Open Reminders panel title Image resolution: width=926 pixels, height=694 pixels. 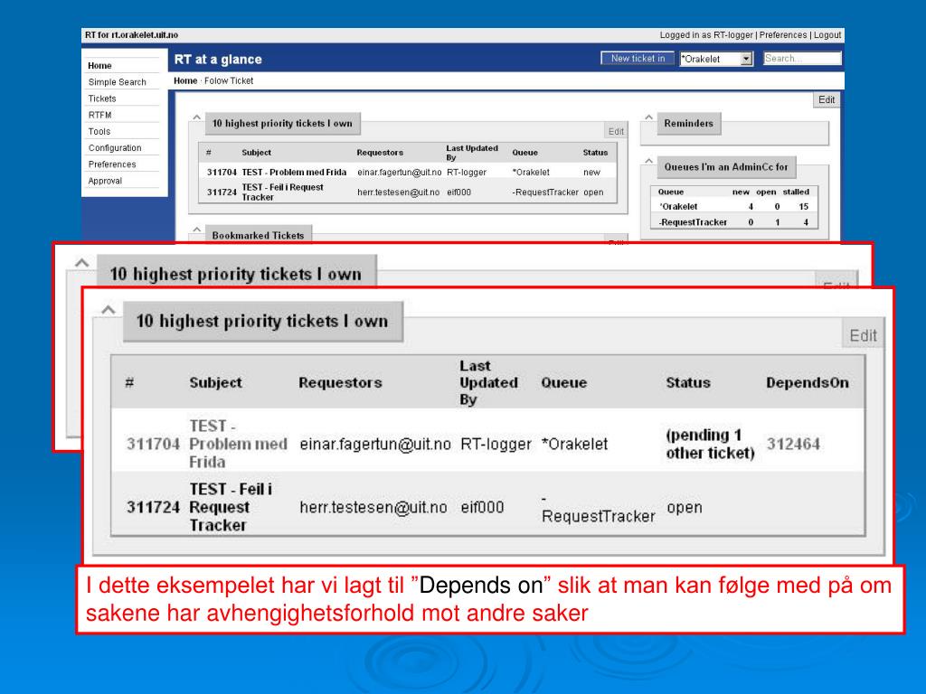point(688,123)
